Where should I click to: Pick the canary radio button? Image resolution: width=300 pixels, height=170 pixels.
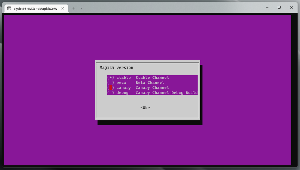pyautogui.click(x=110, y=87)
